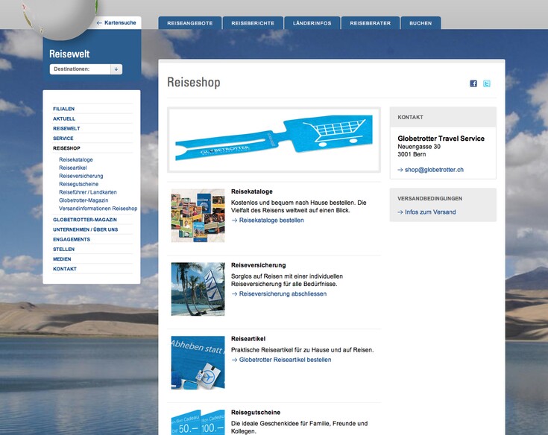The image size is (548, 435).
Task: Click the Reiseartikel thumbnail image
Action: click(x=198, y=363)
